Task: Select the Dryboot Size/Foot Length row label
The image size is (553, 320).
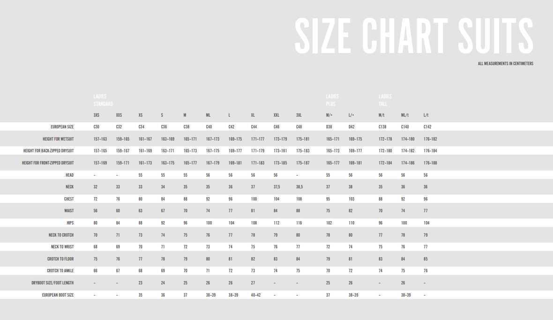Action: (52, 283)
